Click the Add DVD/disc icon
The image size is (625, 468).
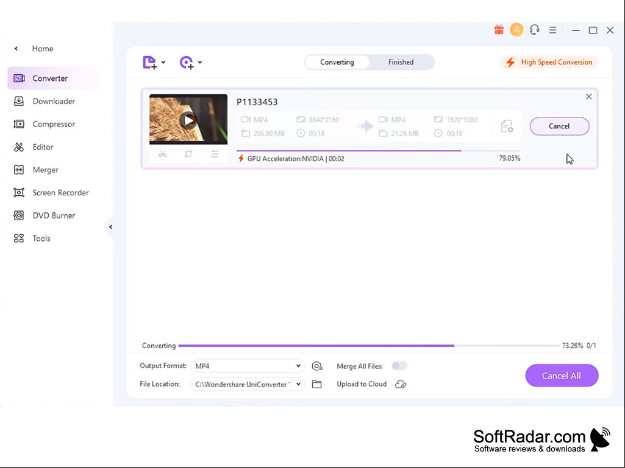(x=187, y=63)
